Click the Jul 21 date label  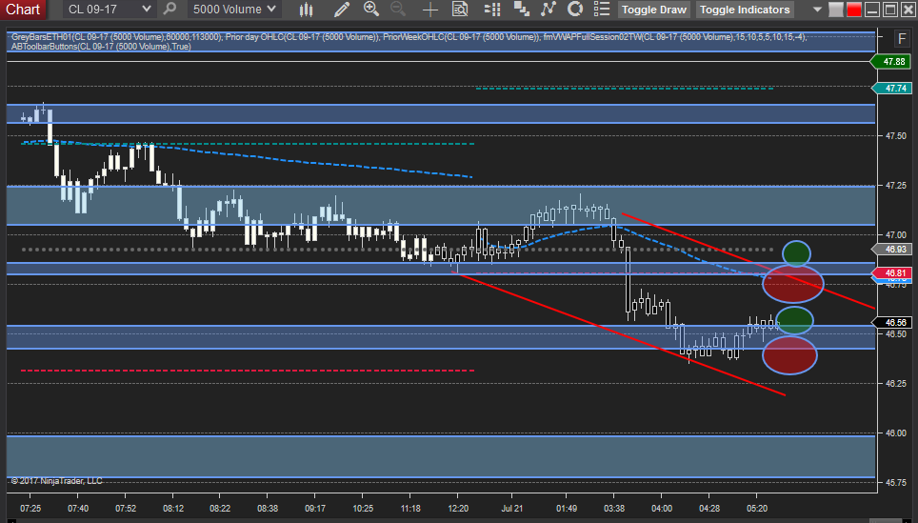coord(512,509)
